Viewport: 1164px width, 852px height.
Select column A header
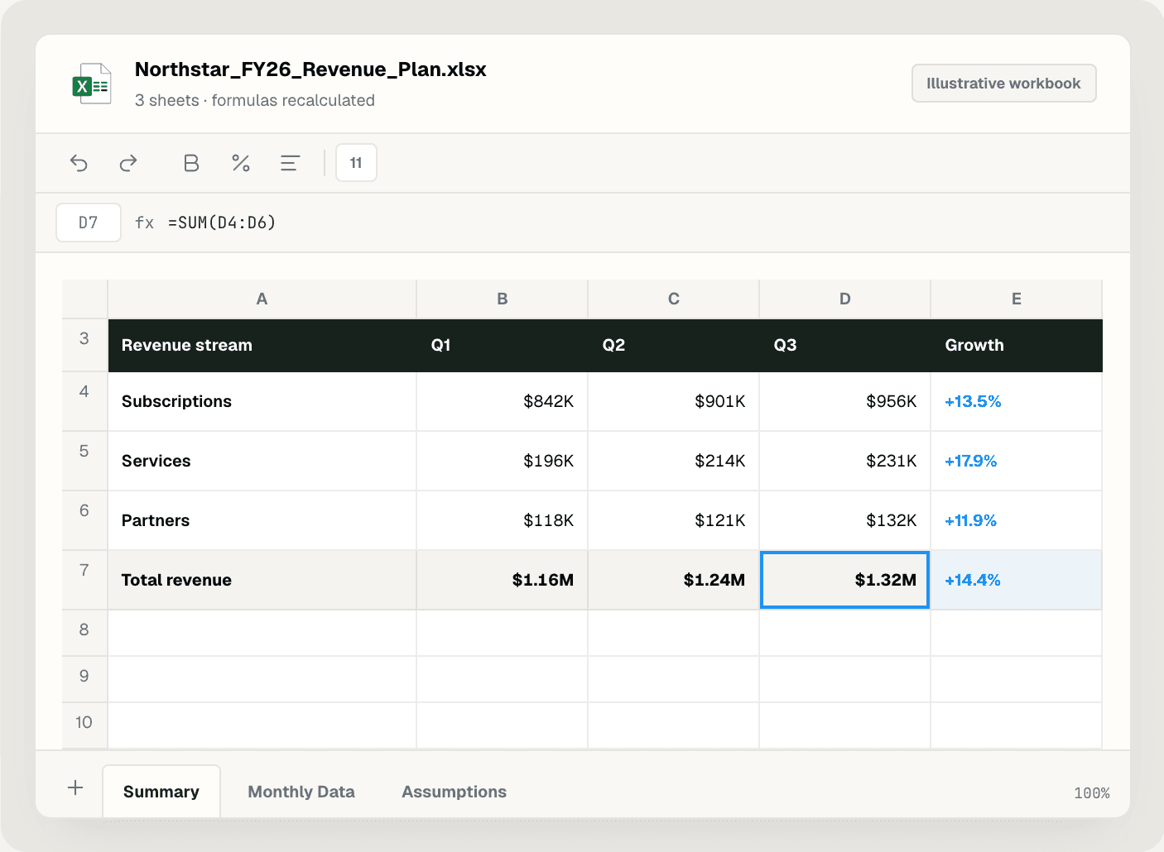[262, 299]
